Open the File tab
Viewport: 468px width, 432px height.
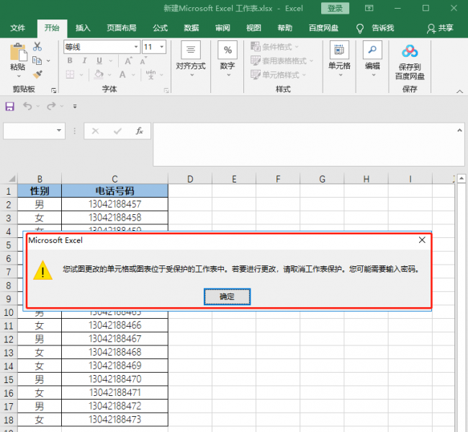[17, 28]
